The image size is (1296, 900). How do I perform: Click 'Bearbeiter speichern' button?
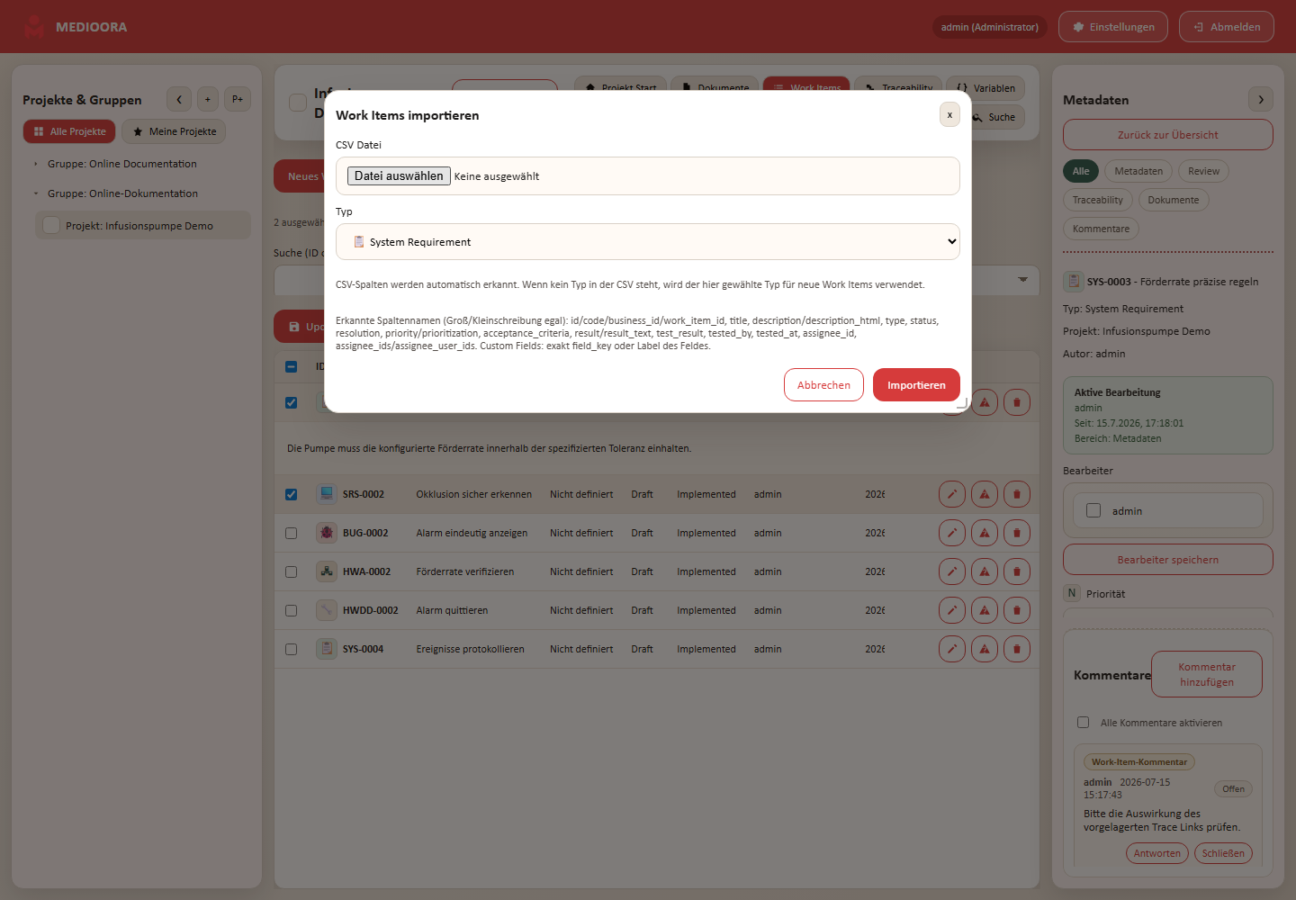(1168, 560)
